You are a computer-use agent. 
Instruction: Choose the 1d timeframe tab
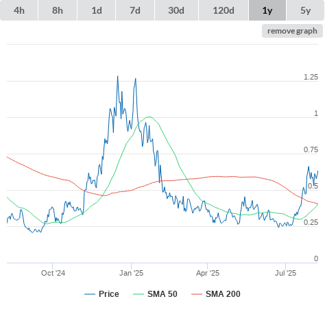tap(97, 10)
